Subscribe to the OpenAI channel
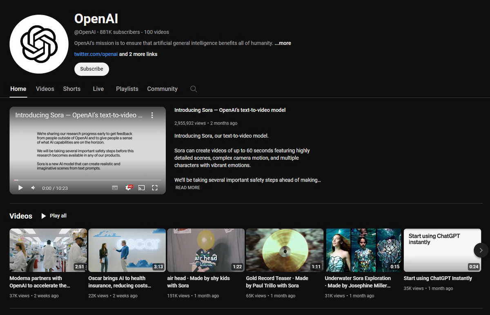This screenshot has width=490, height=315. (x=91, y=69)
